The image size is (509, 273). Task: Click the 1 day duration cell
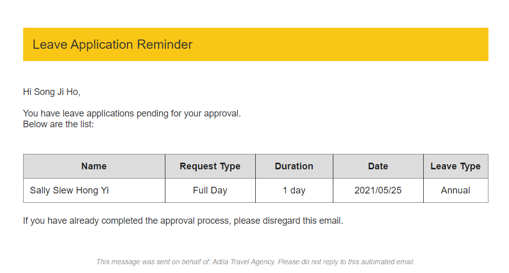[294, 190]
